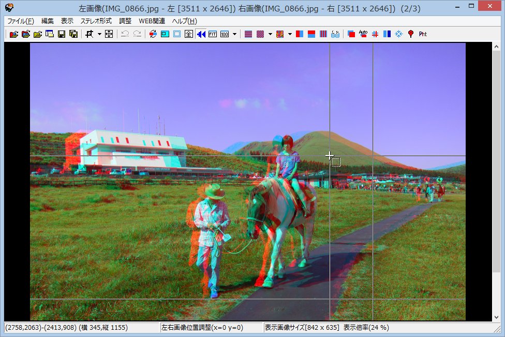The height and width of the screenshot is (337, 505).
Task: Open stereo image file icon
Action: coord(14,34)
